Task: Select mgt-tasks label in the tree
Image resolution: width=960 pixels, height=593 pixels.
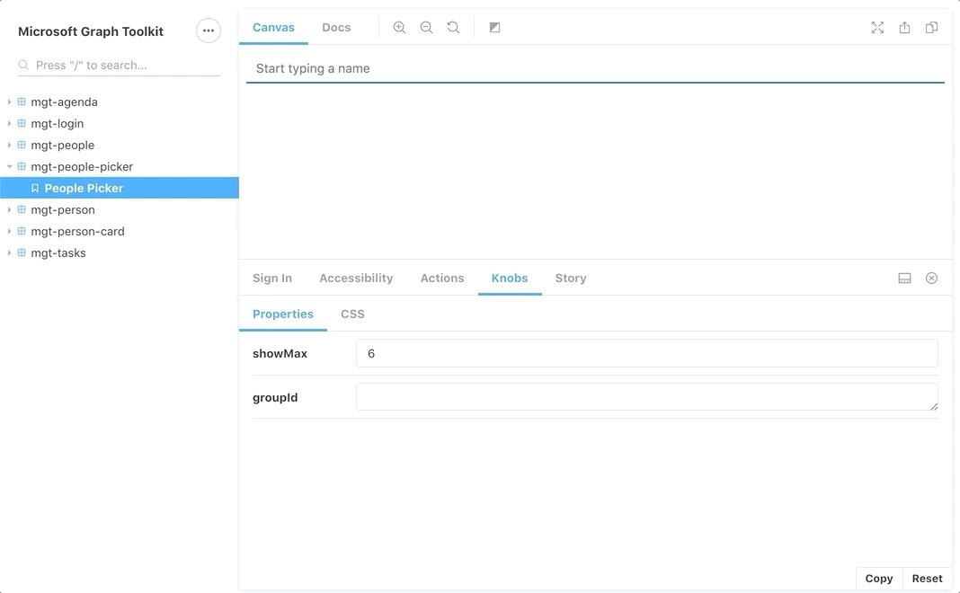Action: [58, 252]
